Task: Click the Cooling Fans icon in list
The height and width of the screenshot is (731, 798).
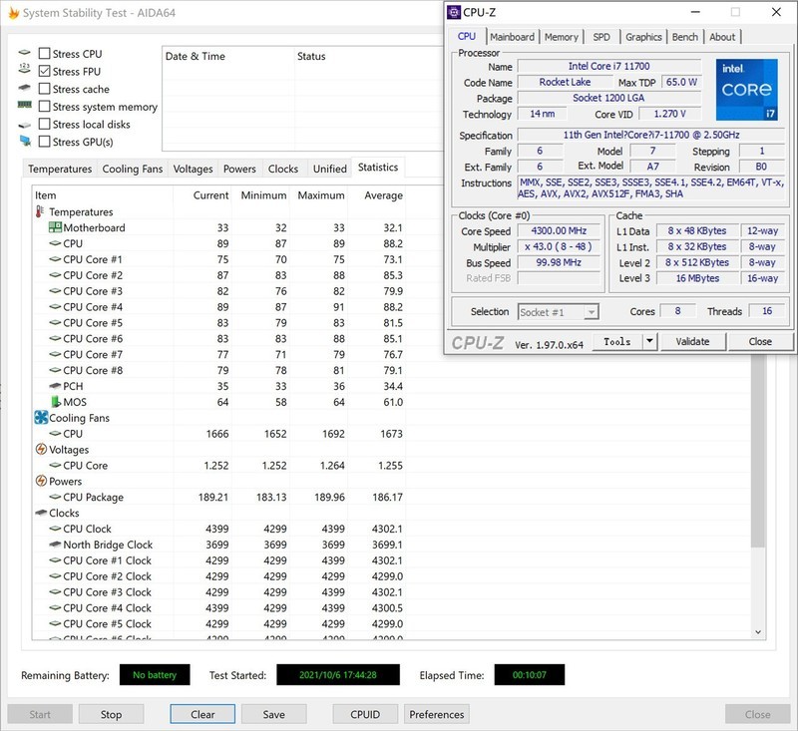Action: coord(41,418)
